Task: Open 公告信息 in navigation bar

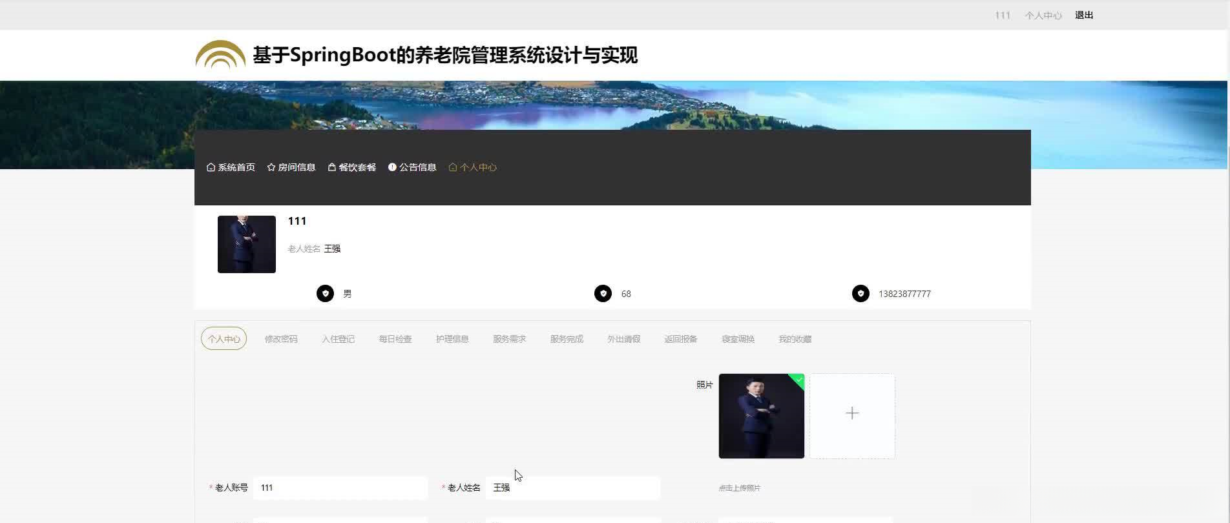Action: pyautogui.click(x=417, y=167)
